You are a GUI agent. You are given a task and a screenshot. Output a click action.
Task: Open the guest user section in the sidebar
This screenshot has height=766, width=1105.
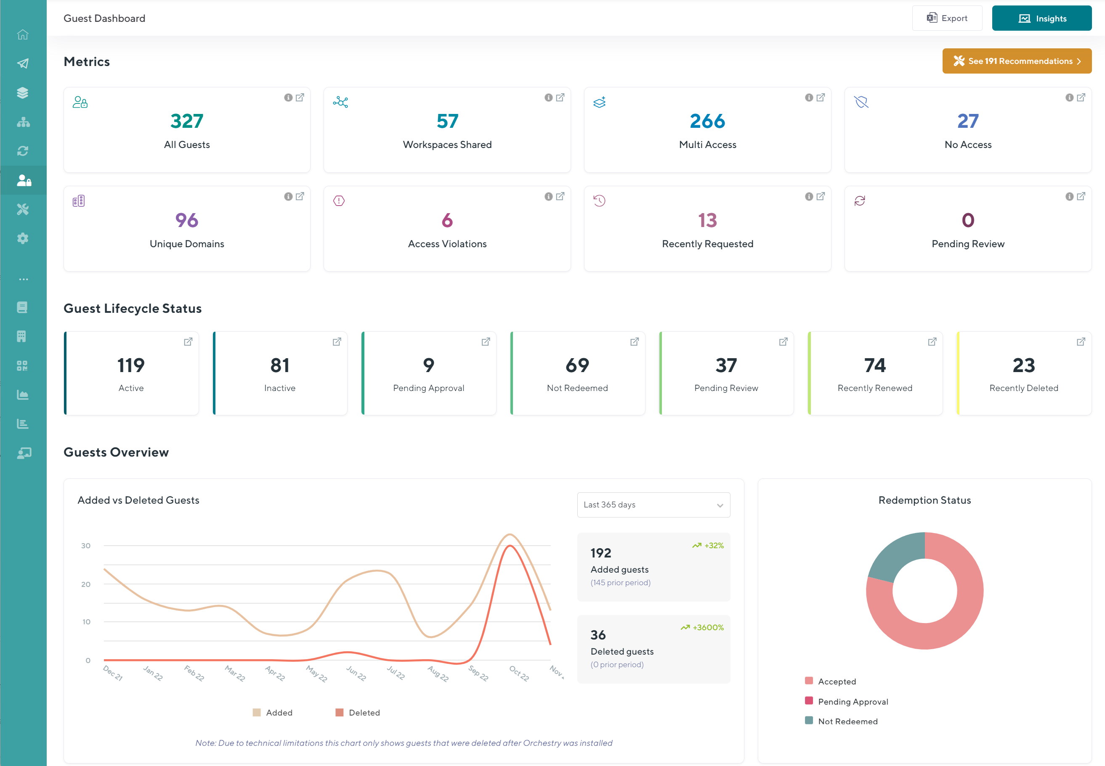click(23, 180)
